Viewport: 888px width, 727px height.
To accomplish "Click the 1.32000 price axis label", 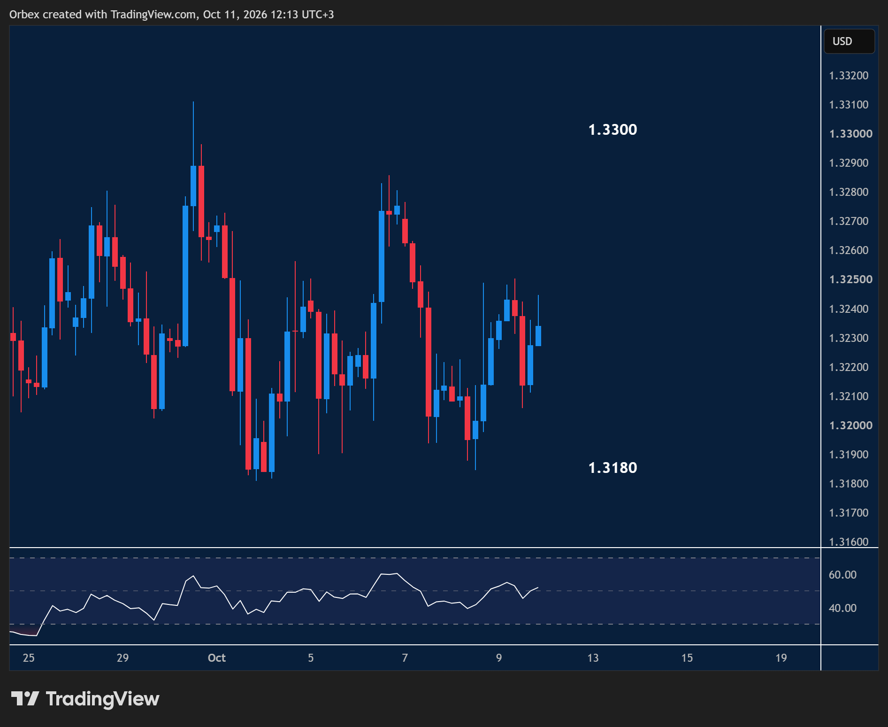I will pos(850,425).
